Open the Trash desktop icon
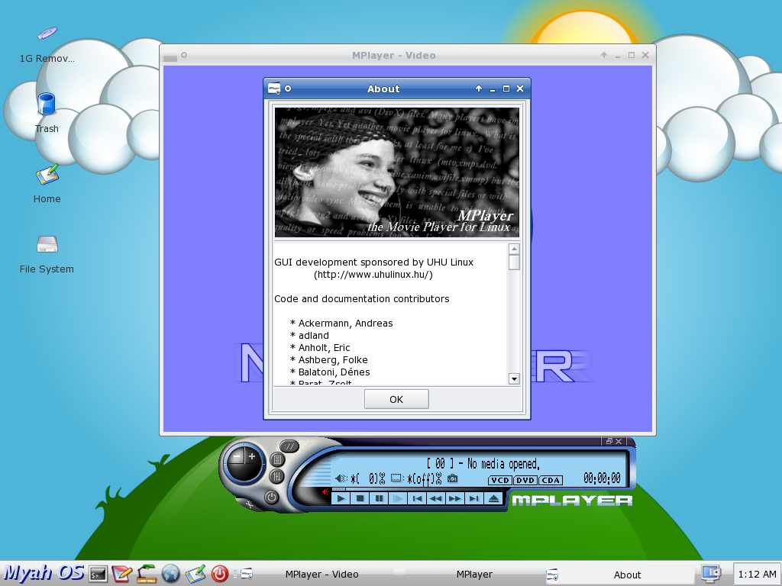Image resolution: width=782 pixels, height=586 pixels. point(47,113)
